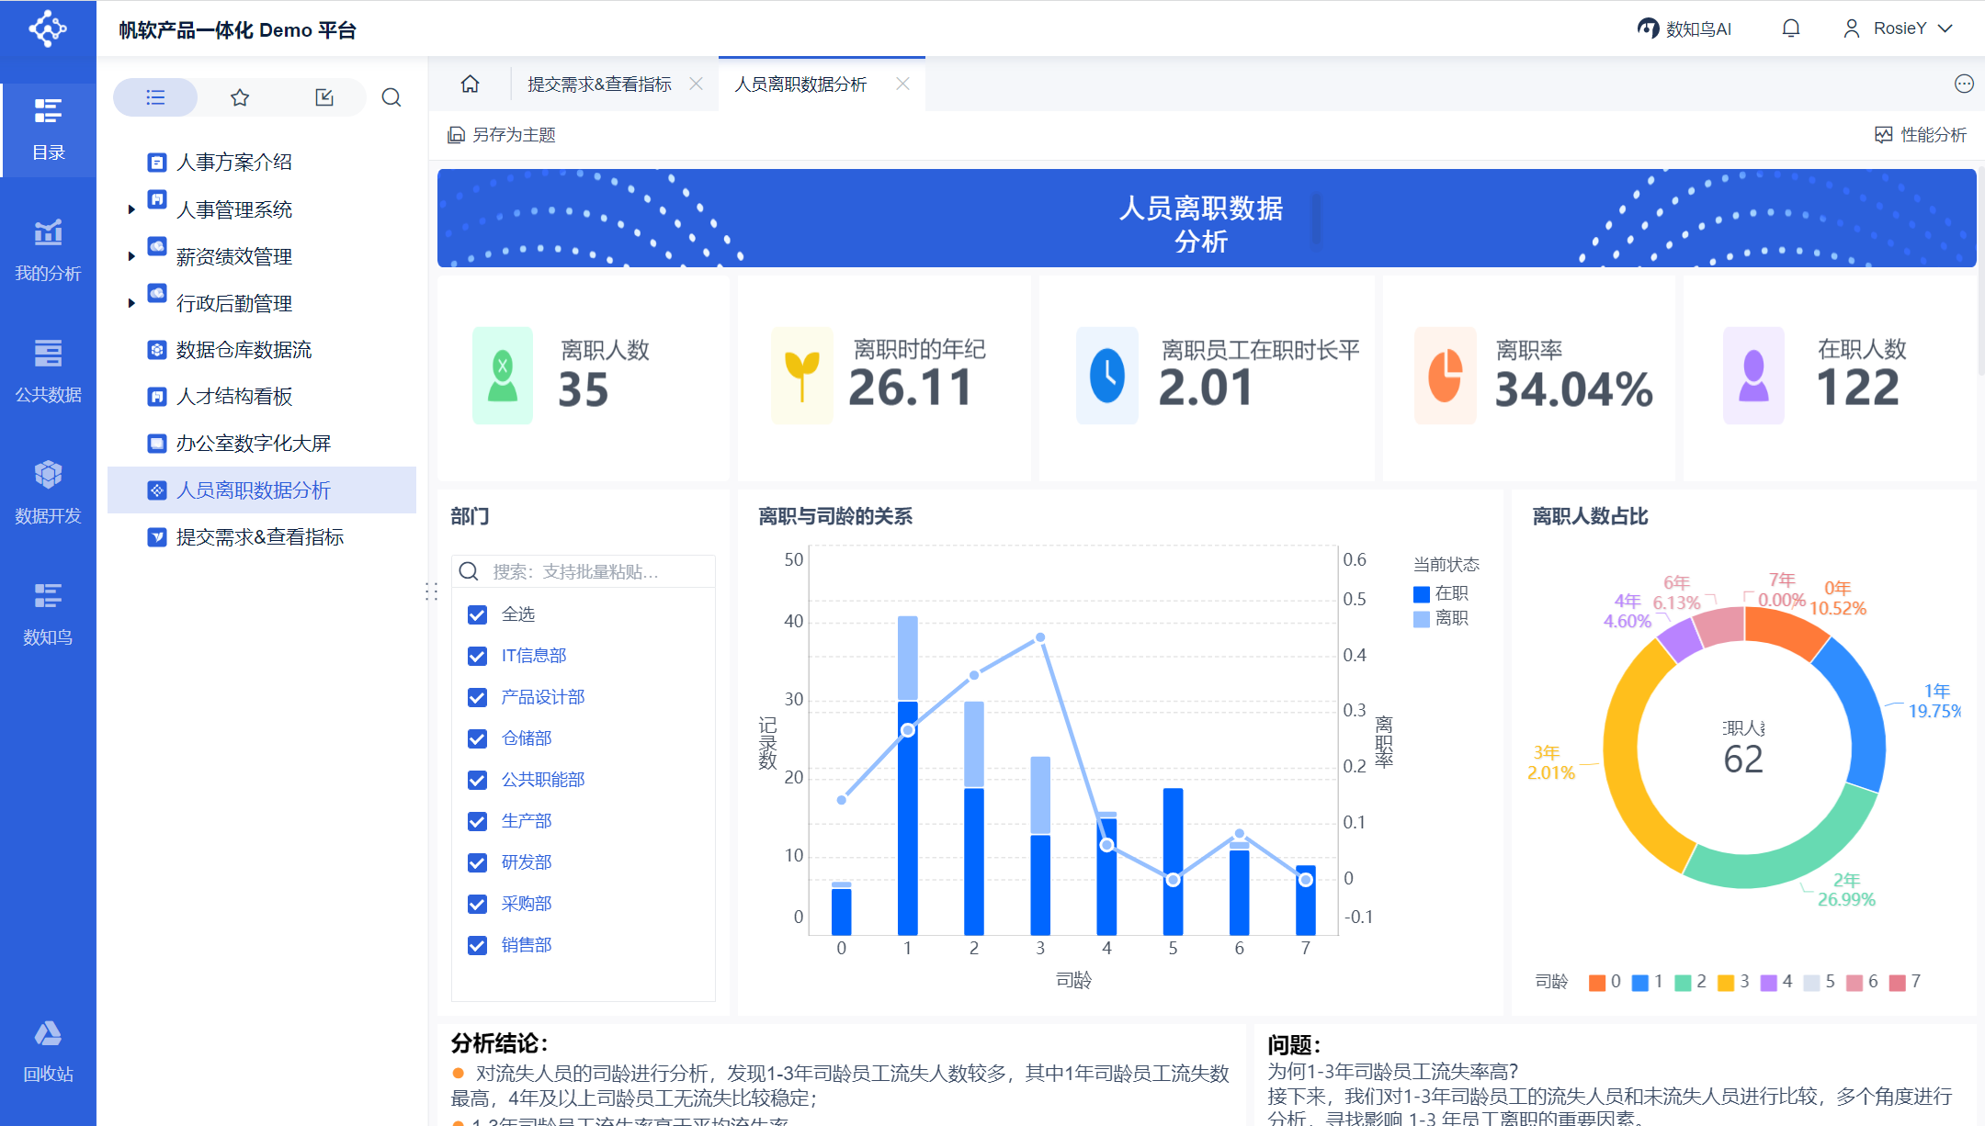Click the 离职 legend color swatch
The image size is (1985, 1126).
(x=1421, y=619)
